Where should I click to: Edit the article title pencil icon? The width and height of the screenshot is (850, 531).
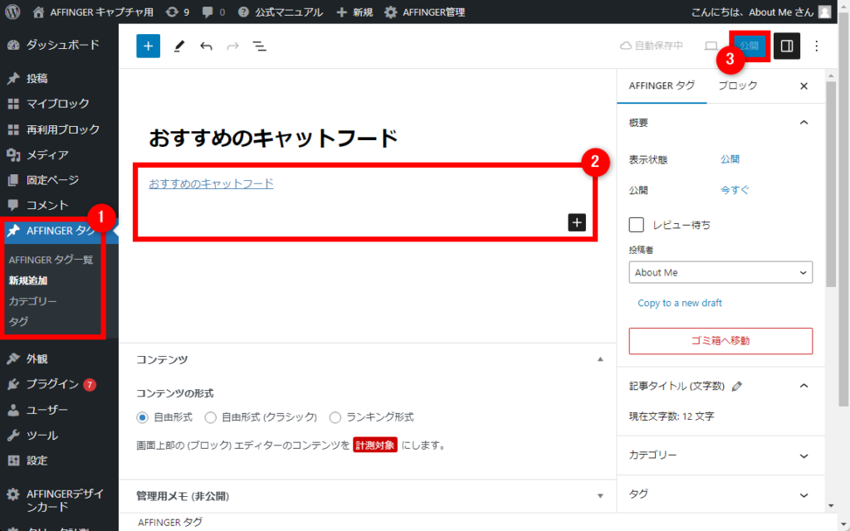coord(737,386)
